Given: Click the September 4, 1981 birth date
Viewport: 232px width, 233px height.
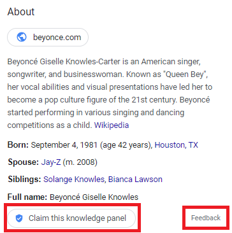Looking at the screenshot, I should (64, 145).
